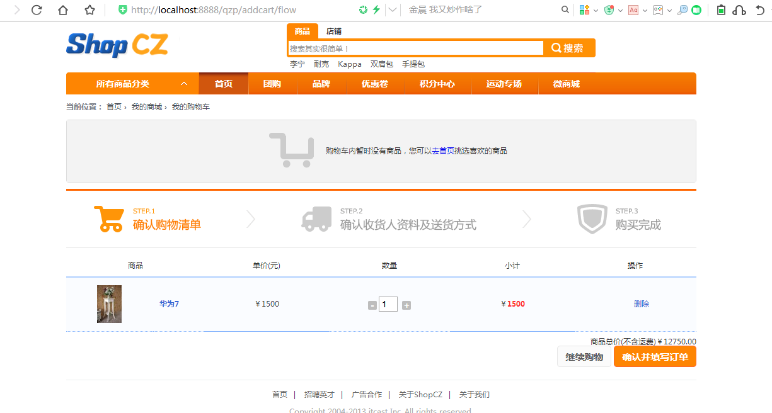The width and height of the screenshot is (772, 413).
Task: Increase 华为7 quantity with plus button
Action: tap(406, 305)
